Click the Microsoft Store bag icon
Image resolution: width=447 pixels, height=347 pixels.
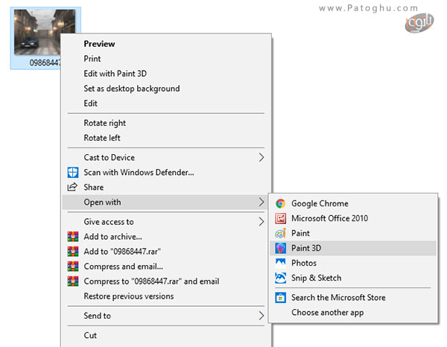pos(281,297)
